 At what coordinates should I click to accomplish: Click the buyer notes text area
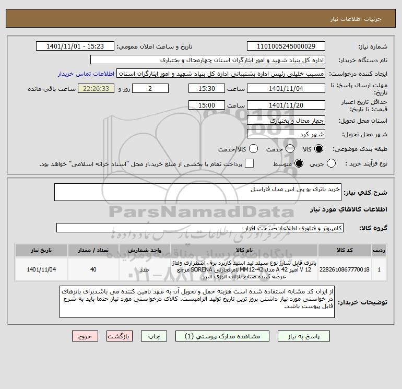point(197,302)
